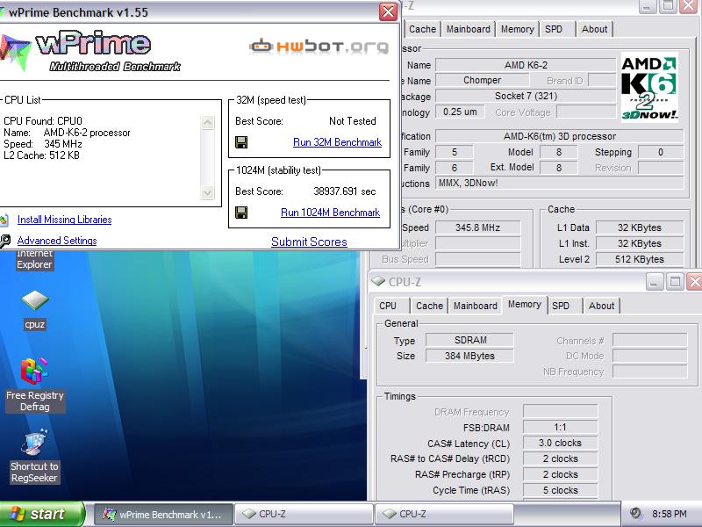
Task: Click the FSB:DRAM 1:1 value
Action: [560, 427]
